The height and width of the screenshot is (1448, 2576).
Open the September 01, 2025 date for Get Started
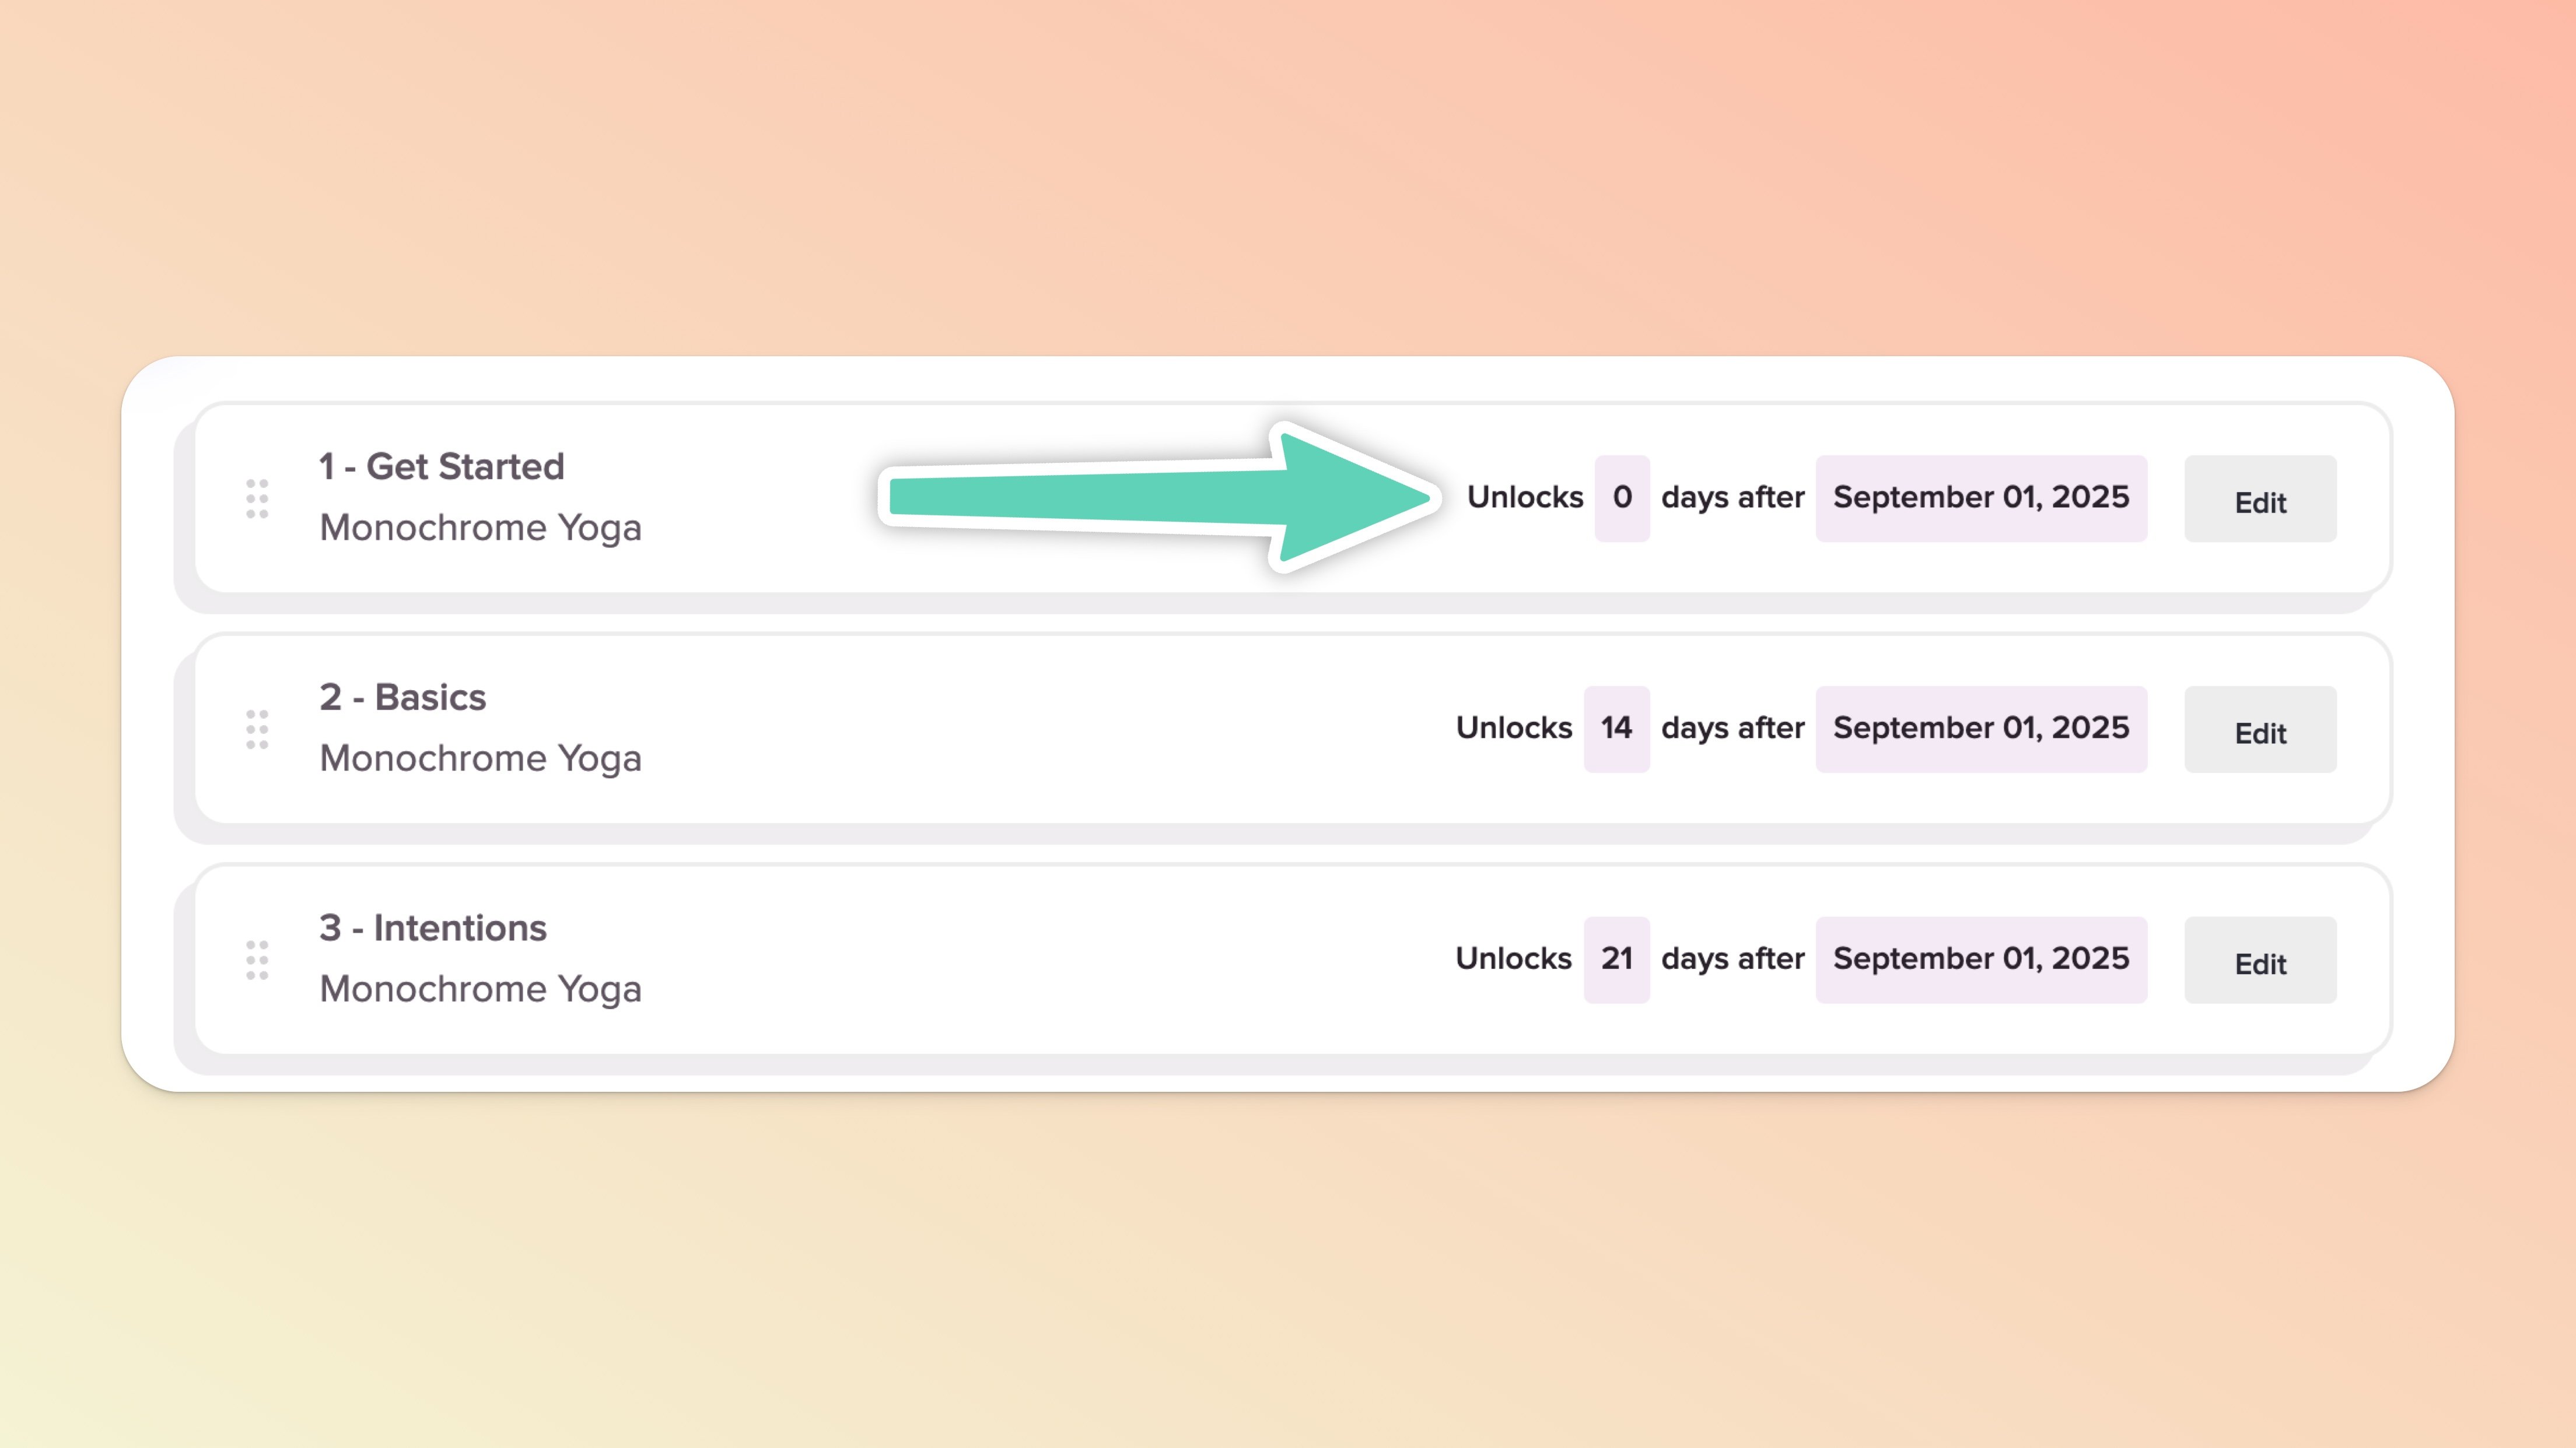tap(1980, 498)
